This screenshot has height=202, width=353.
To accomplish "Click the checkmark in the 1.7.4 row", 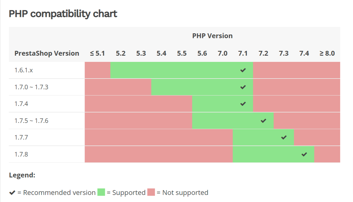I will tap(243, 104).
